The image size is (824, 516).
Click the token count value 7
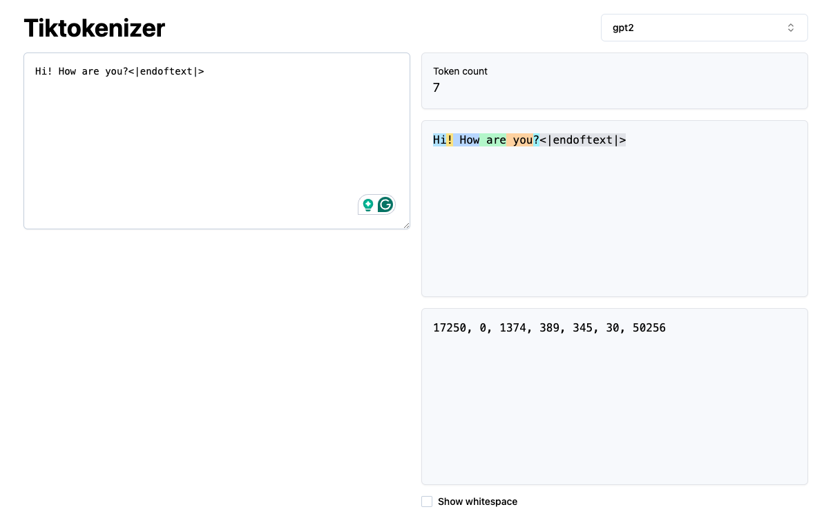(x=436, y=88)
